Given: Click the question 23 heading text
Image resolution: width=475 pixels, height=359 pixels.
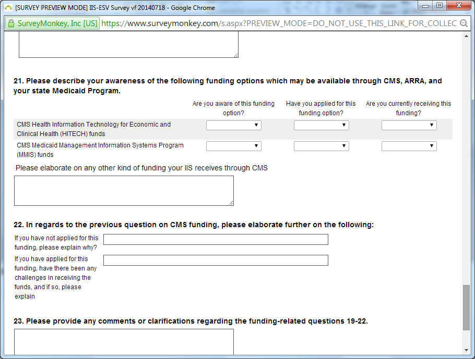Looking at the screenshot, I should pos(191,321).
